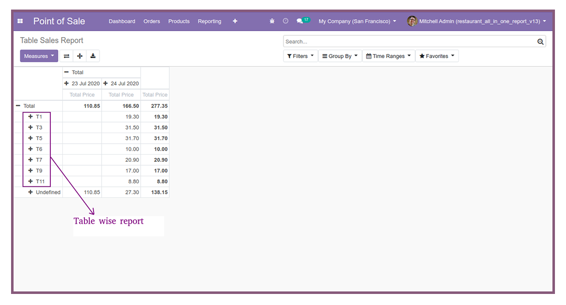
Task: Open the Group By dropdown
Action: (340, 56)
